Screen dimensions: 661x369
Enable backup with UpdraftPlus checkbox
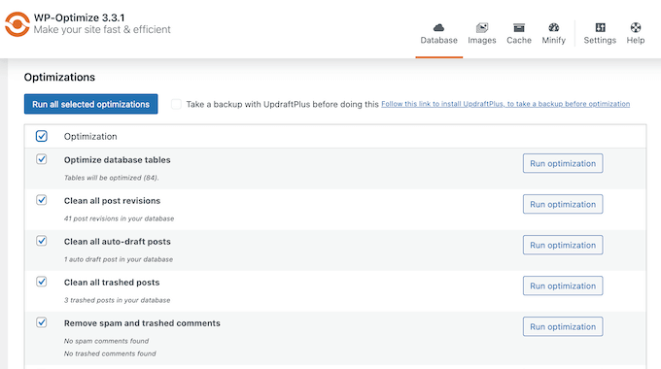176,104
